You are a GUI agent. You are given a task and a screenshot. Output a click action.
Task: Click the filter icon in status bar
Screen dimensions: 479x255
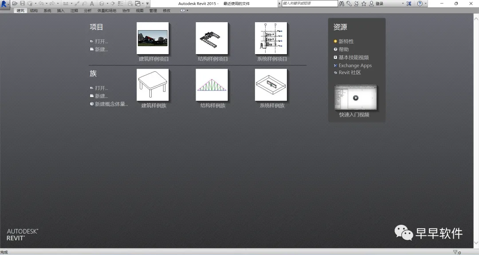pos(455,252)
